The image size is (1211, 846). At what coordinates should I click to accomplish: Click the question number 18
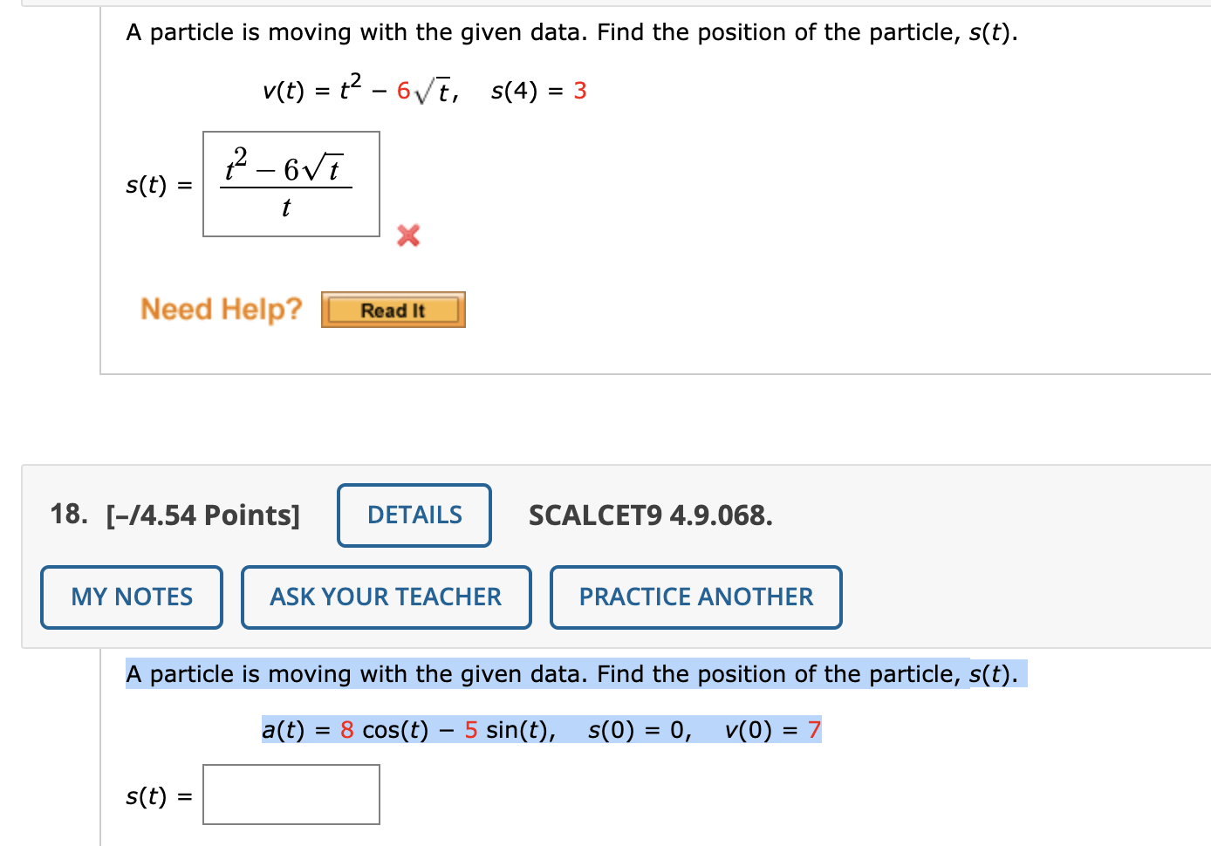[69, 515]
